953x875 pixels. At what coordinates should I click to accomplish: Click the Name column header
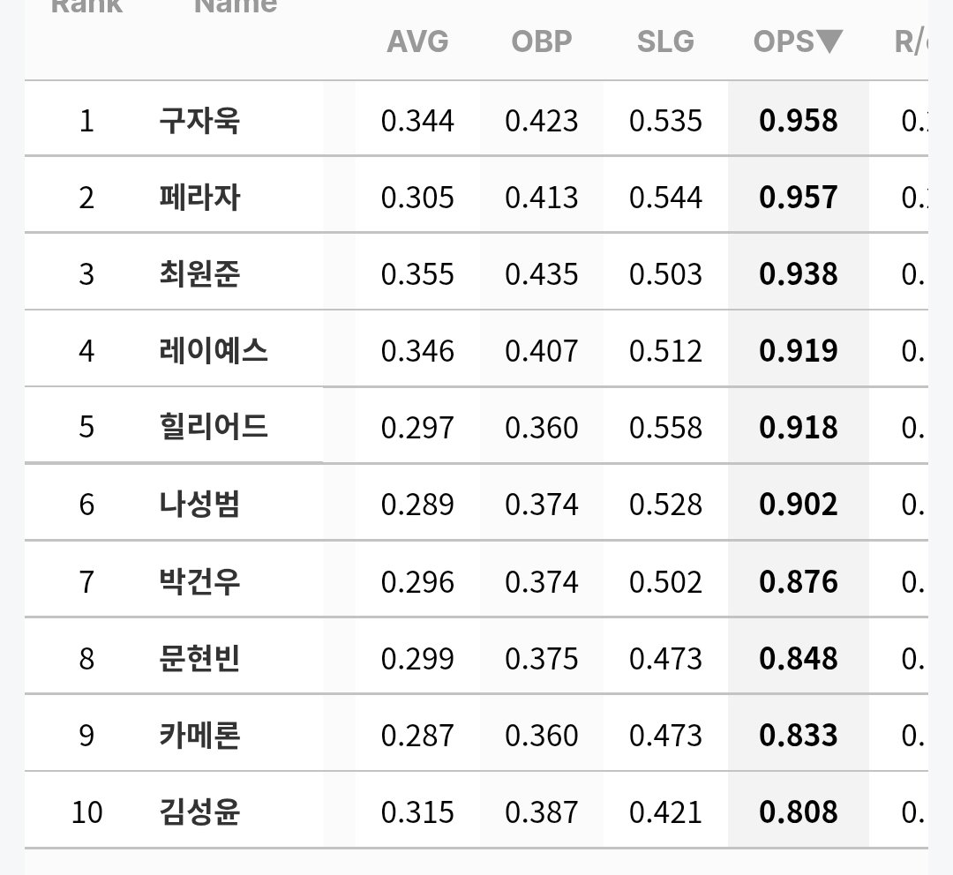click(236, 6)
